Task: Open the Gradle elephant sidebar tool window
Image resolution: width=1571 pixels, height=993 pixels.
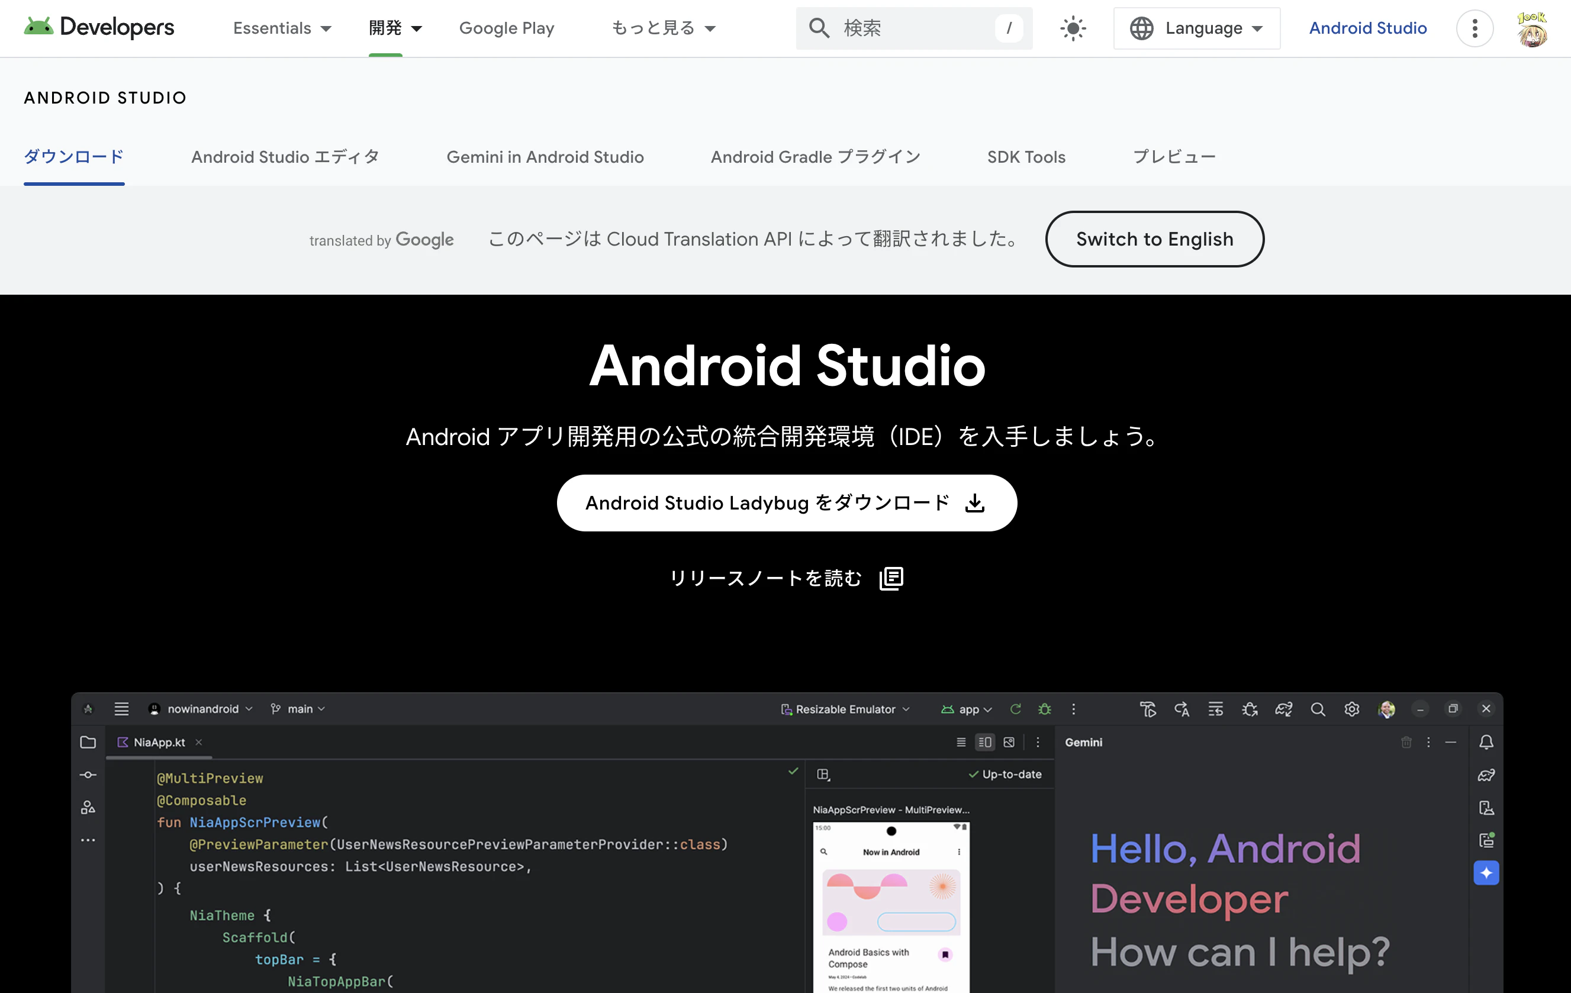Action: 1486,775
